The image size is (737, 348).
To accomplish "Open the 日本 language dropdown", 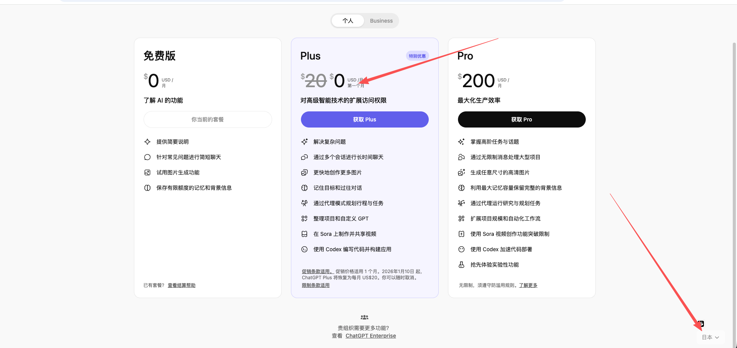I will click(710, 337).
